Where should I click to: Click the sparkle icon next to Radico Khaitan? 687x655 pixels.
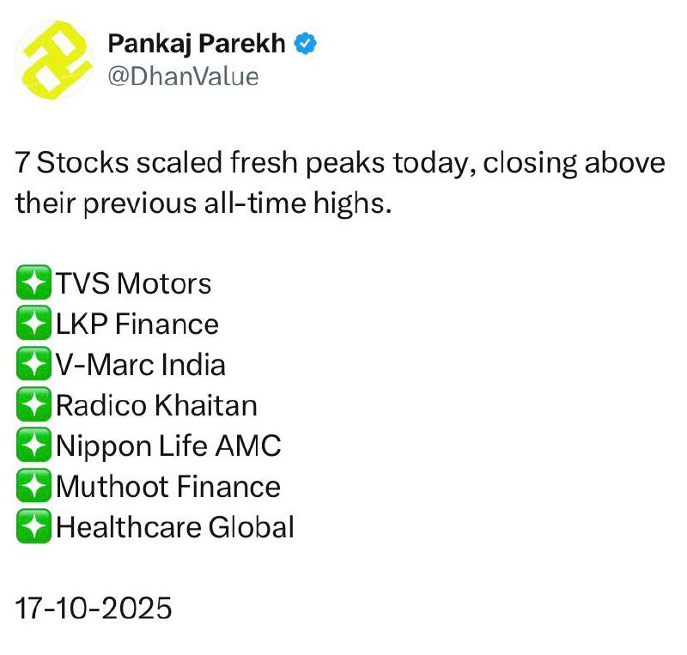[33, 405]
